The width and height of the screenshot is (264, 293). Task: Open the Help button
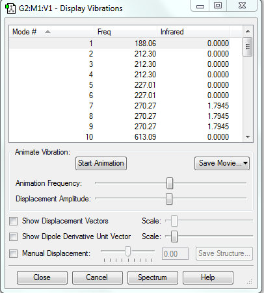208,277
